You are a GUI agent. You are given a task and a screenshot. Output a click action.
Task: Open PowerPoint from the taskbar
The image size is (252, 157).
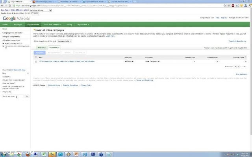coord(76,154)
